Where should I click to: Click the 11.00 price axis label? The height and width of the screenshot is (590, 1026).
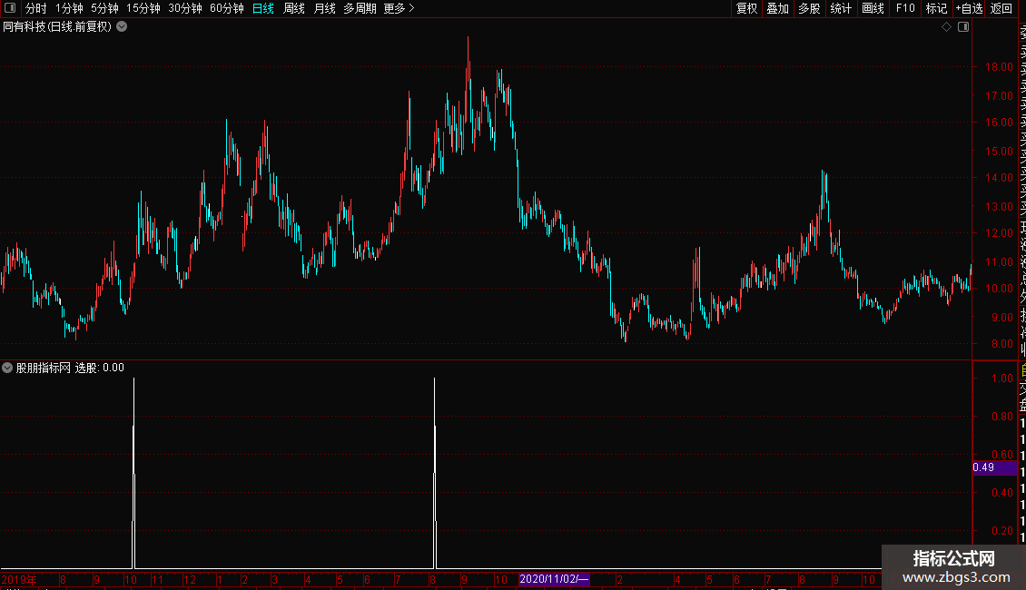pyautogui.click(x=999, y=261)
